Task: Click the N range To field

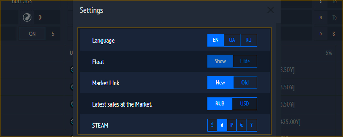Action: (335, 17)
